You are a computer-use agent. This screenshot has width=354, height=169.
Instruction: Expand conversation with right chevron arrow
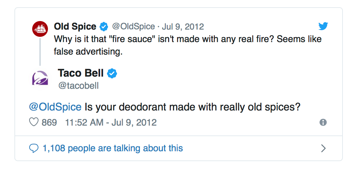coord(323,148)
